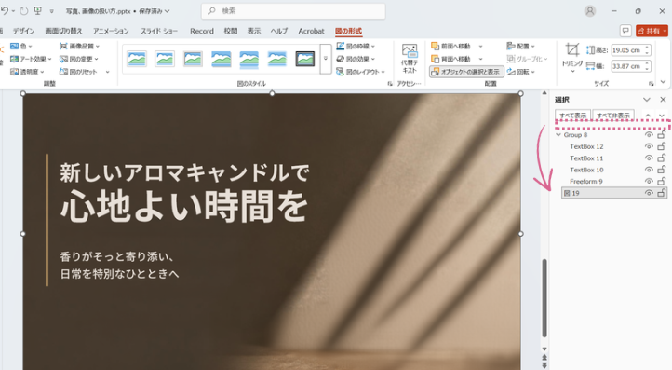Open トリミング crop dropdown arrow

pos(572,71)
